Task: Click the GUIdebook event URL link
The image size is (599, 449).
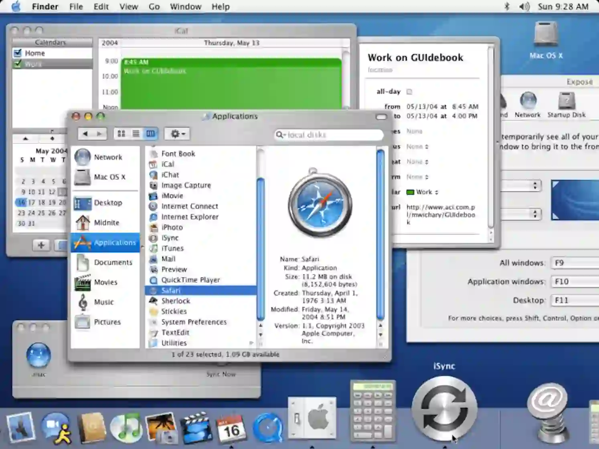Action: coord(439,215)
